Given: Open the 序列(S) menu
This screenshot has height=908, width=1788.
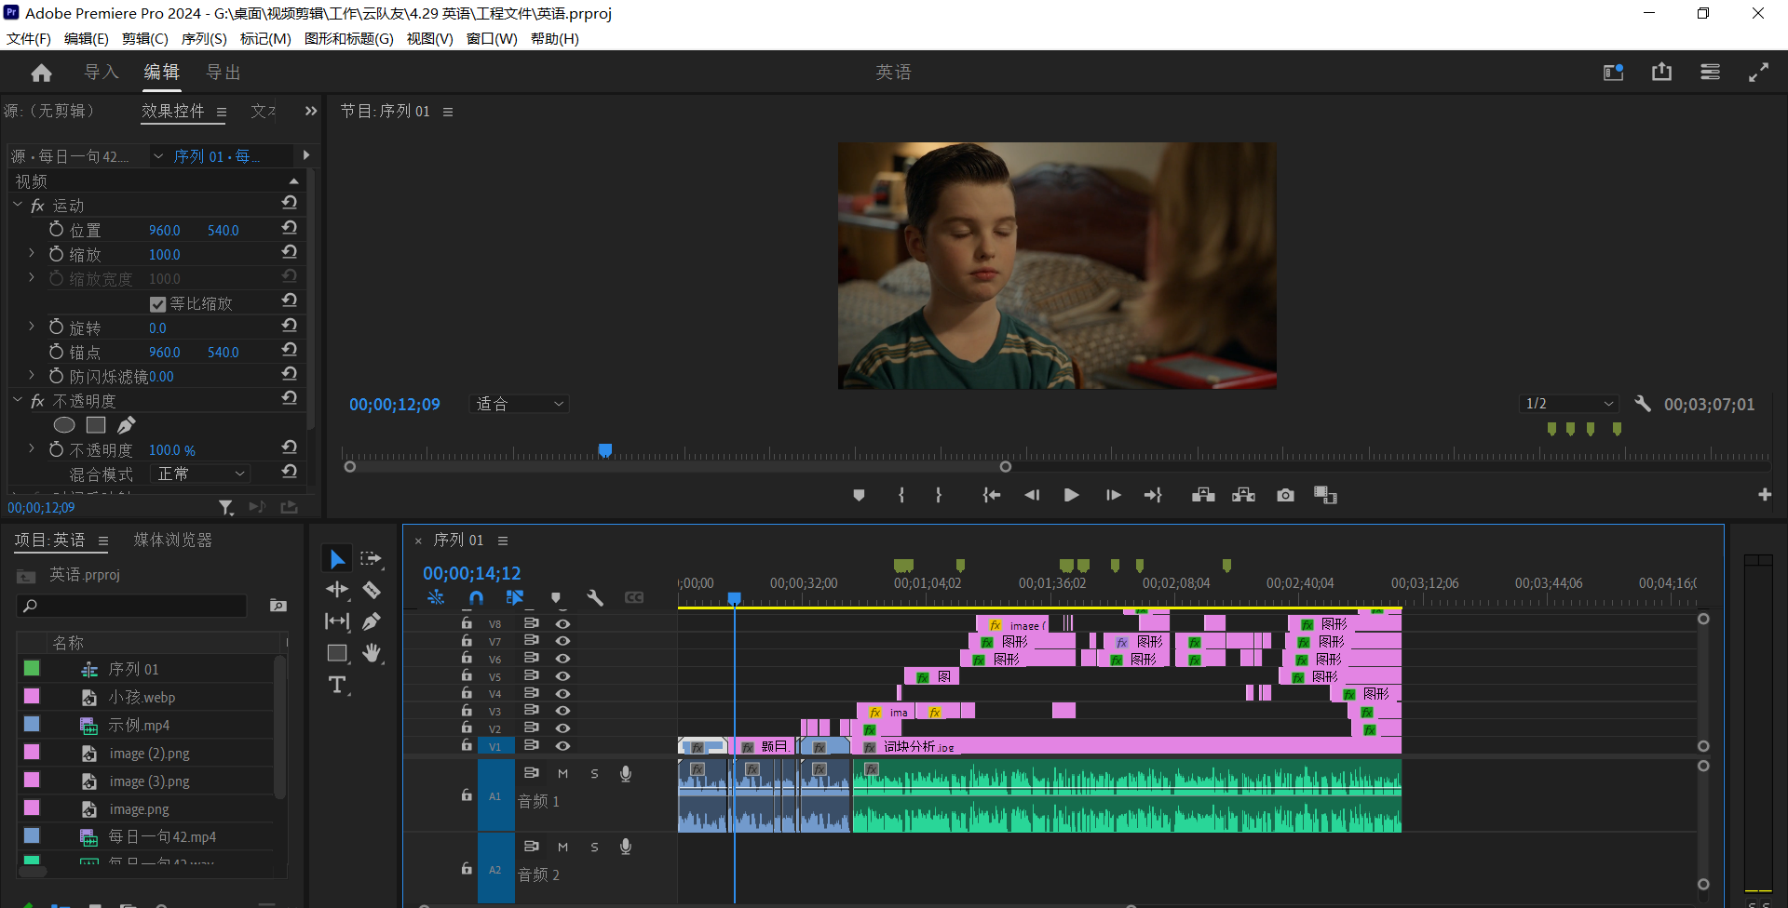Looking at the screenshot, I should (203, 38).
